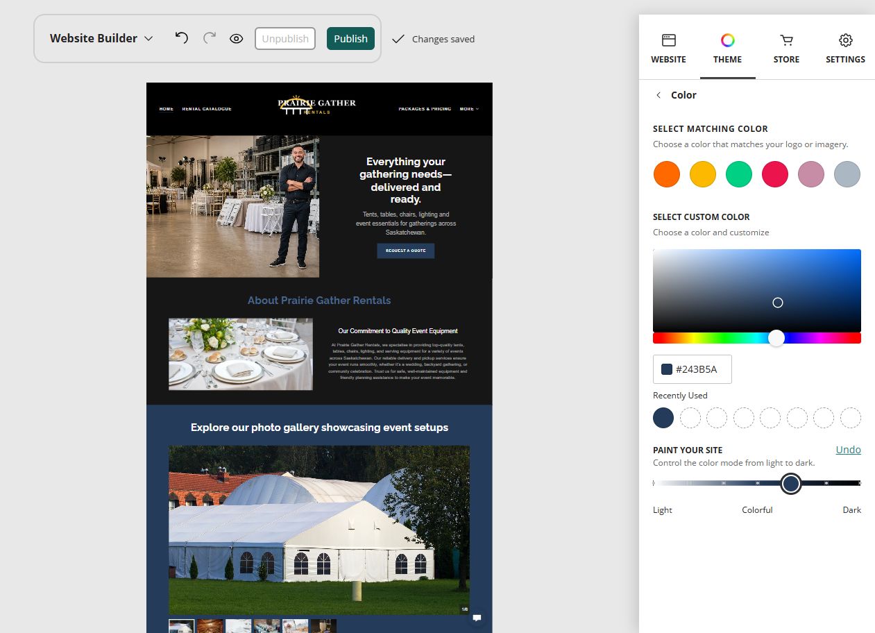Click the Home nav link in preview

(x=167, y=109)
